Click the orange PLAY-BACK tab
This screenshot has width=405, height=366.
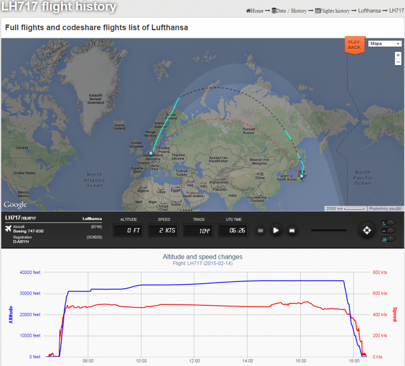pyautogui.click(x=354, y=45)
